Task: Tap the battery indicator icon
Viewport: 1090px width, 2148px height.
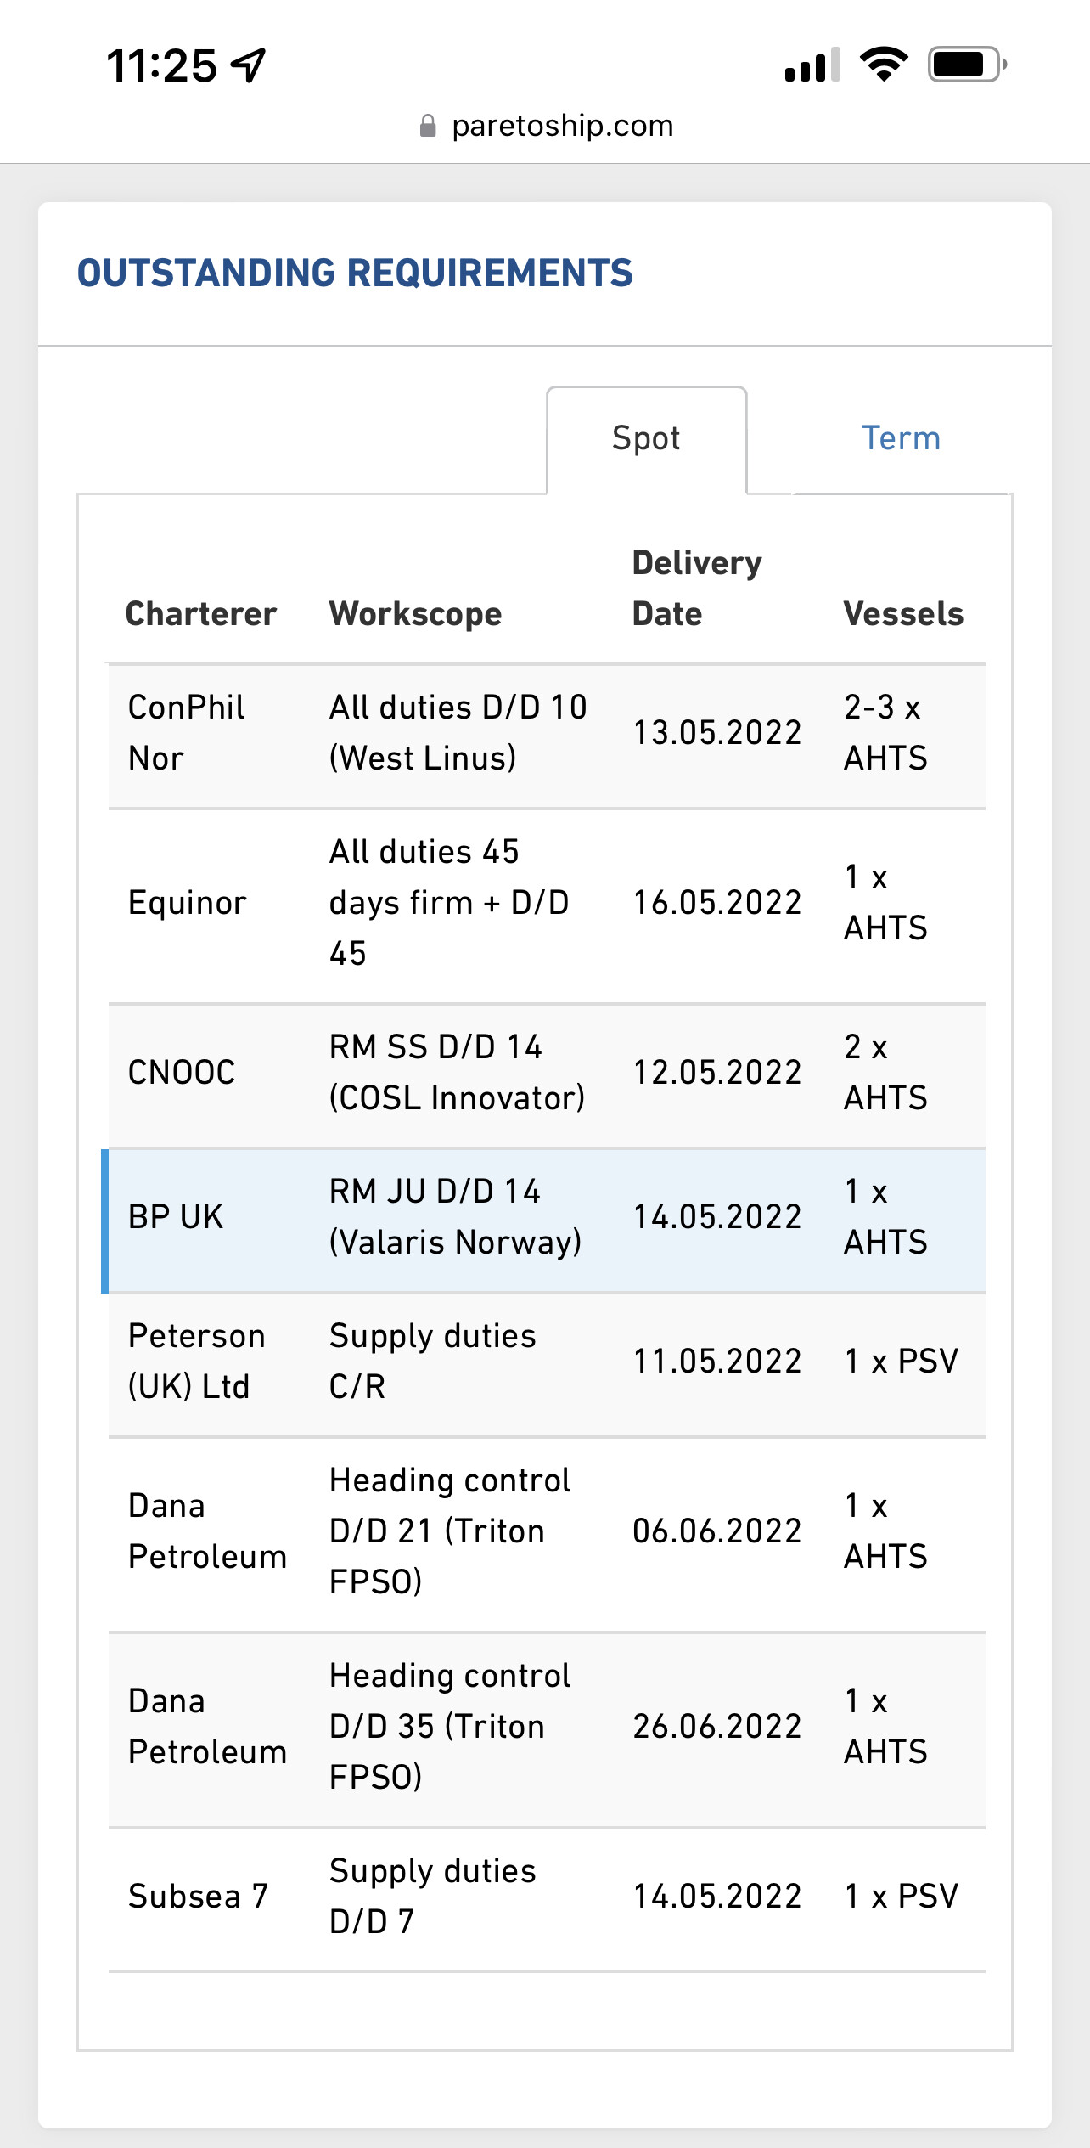Action: [x=968, y=65]
